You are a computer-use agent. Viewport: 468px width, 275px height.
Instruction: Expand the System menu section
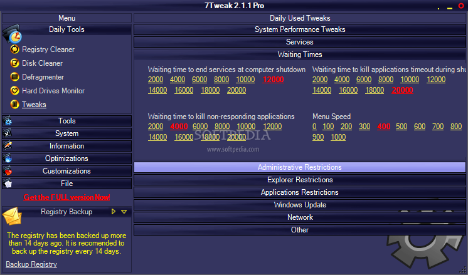click(67, 133)
